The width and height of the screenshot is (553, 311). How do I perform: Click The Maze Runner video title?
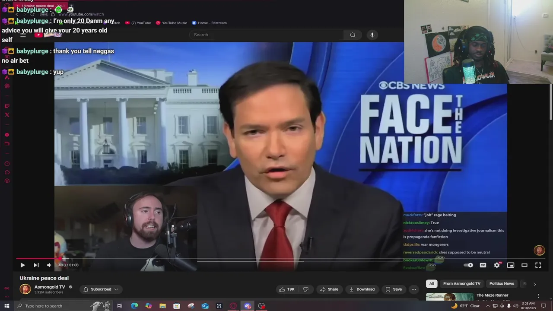pos(492,295)
